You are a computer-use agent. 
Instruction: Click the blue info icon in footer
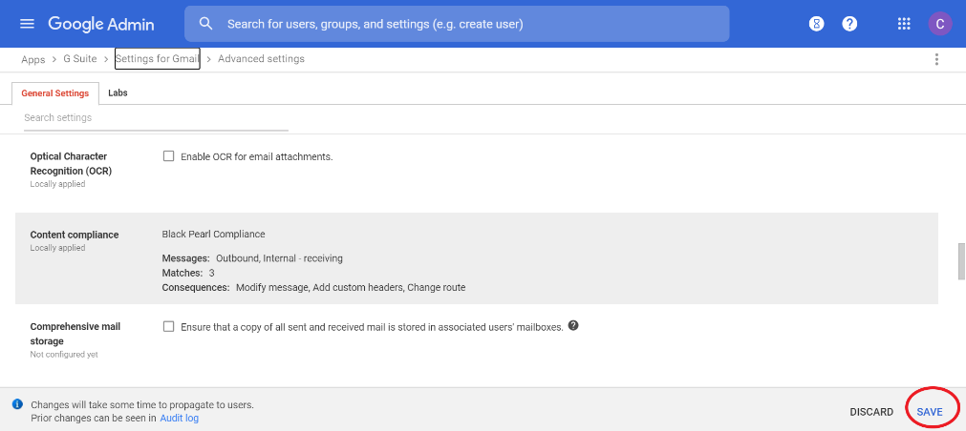[x=18, y=404]
